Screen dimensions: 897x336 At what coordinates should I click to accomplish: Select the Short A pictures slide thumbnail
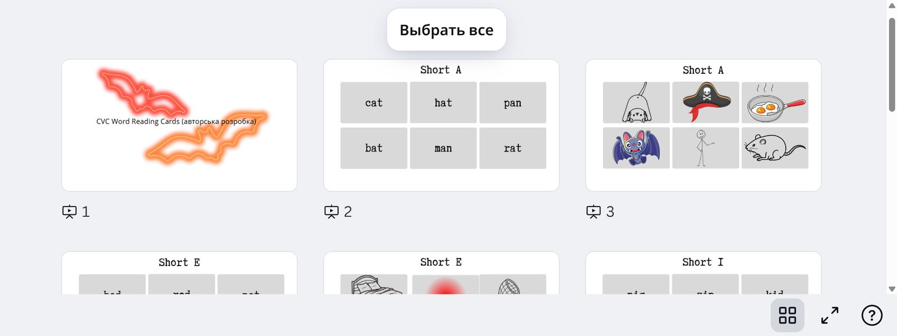point(704,125)
